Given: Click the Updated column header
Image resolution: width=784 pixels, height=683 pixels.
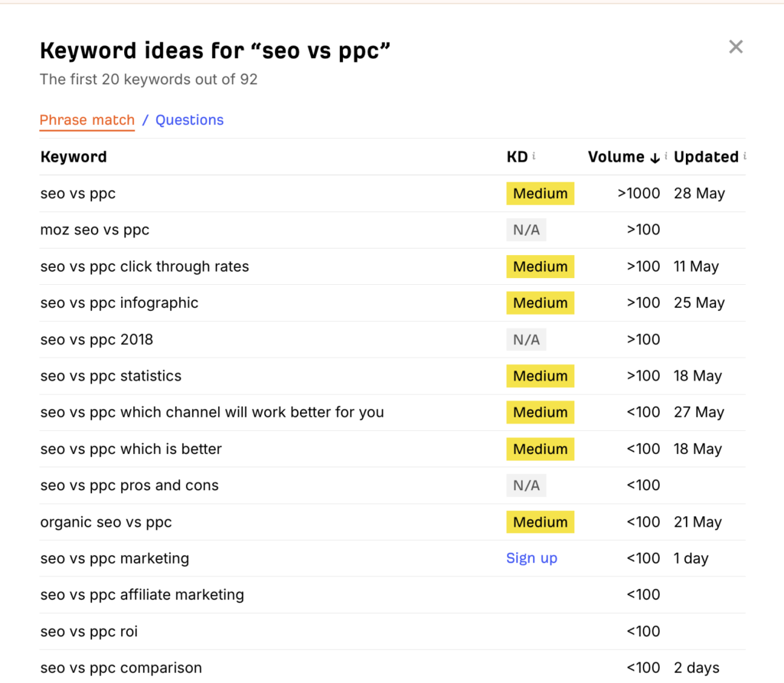Looking at the screenshot, I should tap(706, 157).
